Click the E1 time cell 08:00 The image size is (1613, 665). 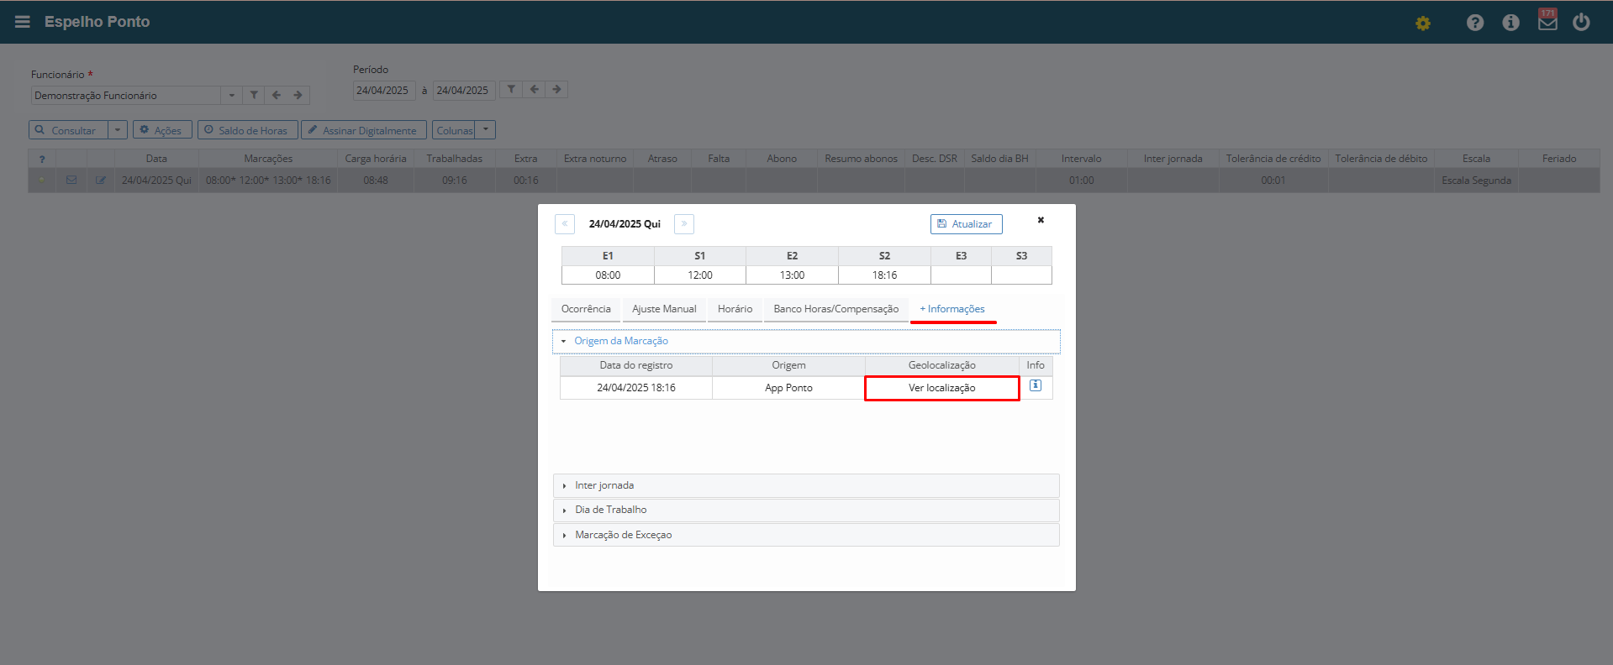(608, 275)
